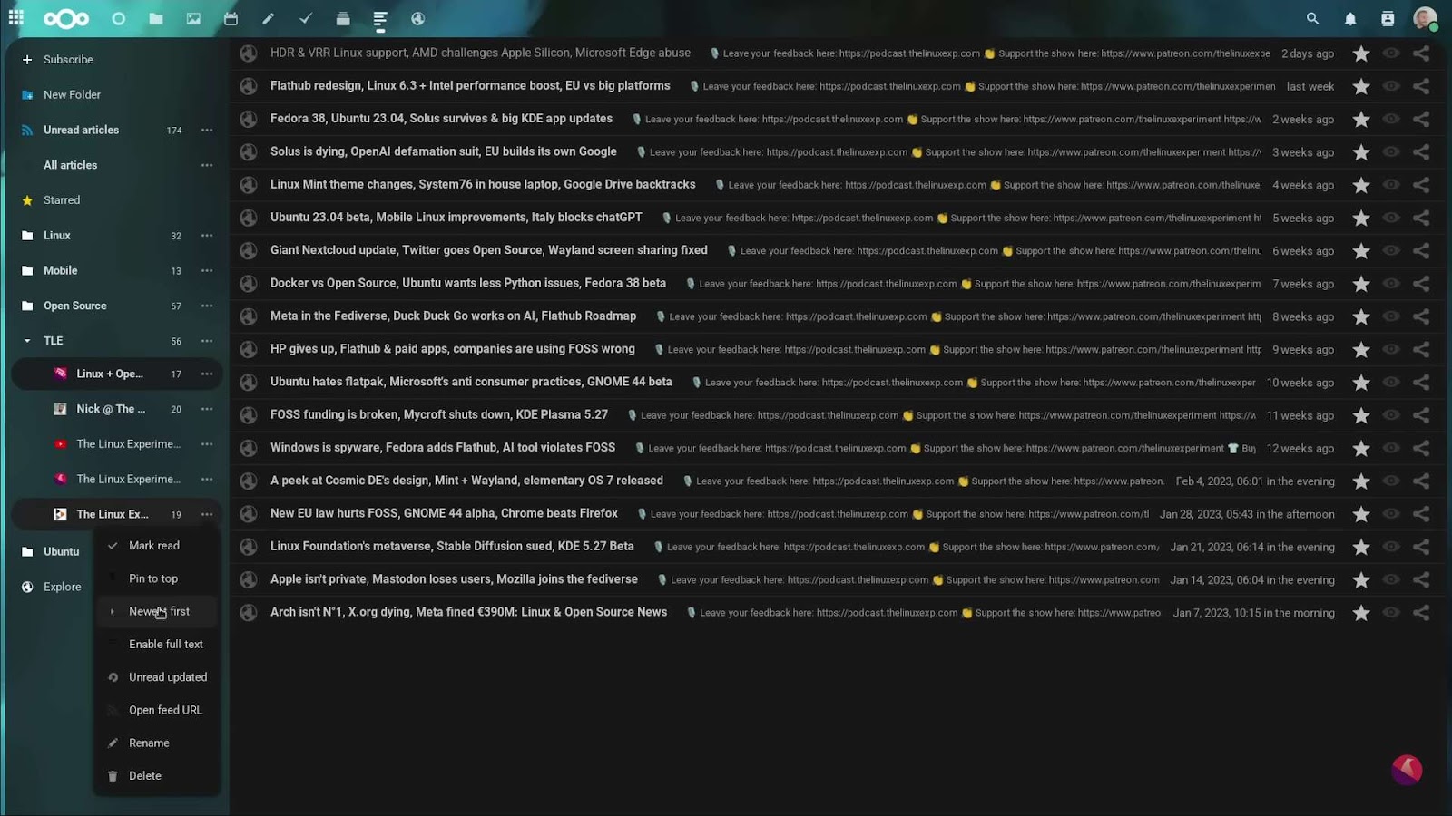Open more options for TLE folder
Screen dimensions: 1452x816
[x=207, y=341]
